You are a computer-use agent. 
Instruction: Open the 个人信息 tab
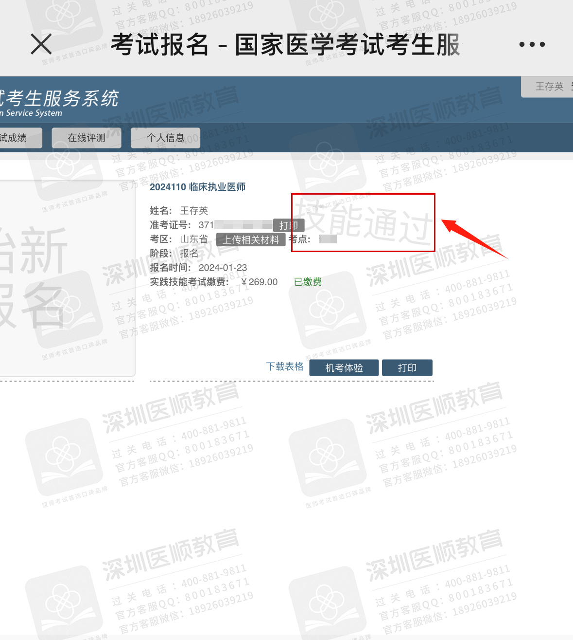tap(165, 138)
